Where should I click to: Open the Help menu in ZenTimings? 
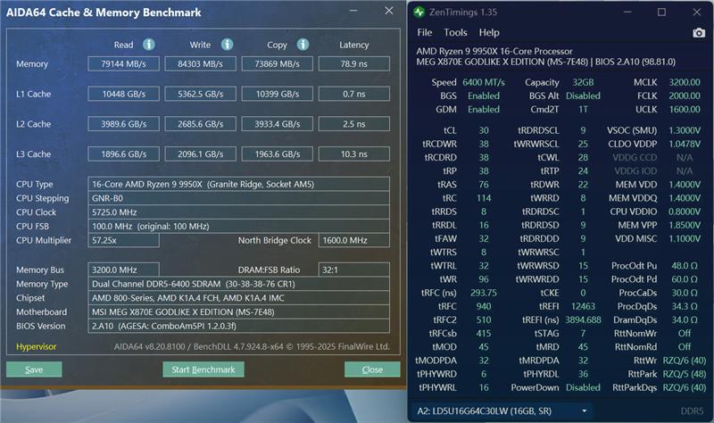click(489, 32)
